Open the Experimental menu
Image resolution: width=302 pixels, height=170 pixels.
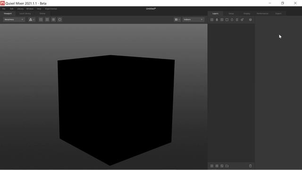tap(51, 9)
